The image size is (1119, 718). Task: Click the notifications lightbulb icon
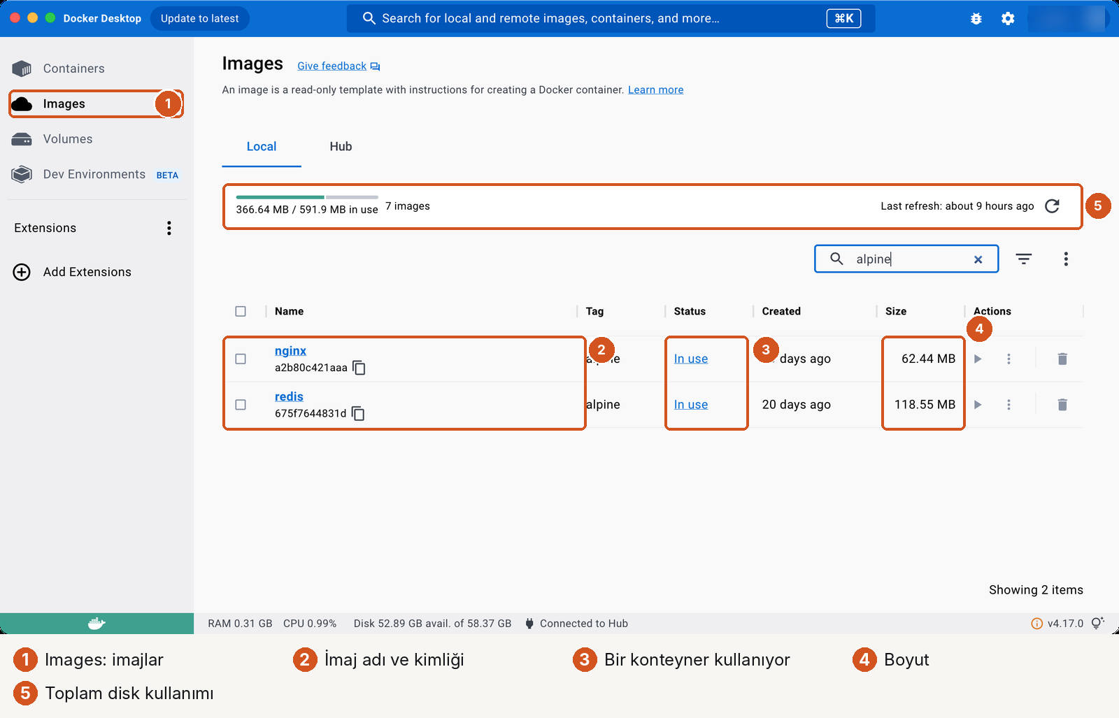(x=1098, y=623)
